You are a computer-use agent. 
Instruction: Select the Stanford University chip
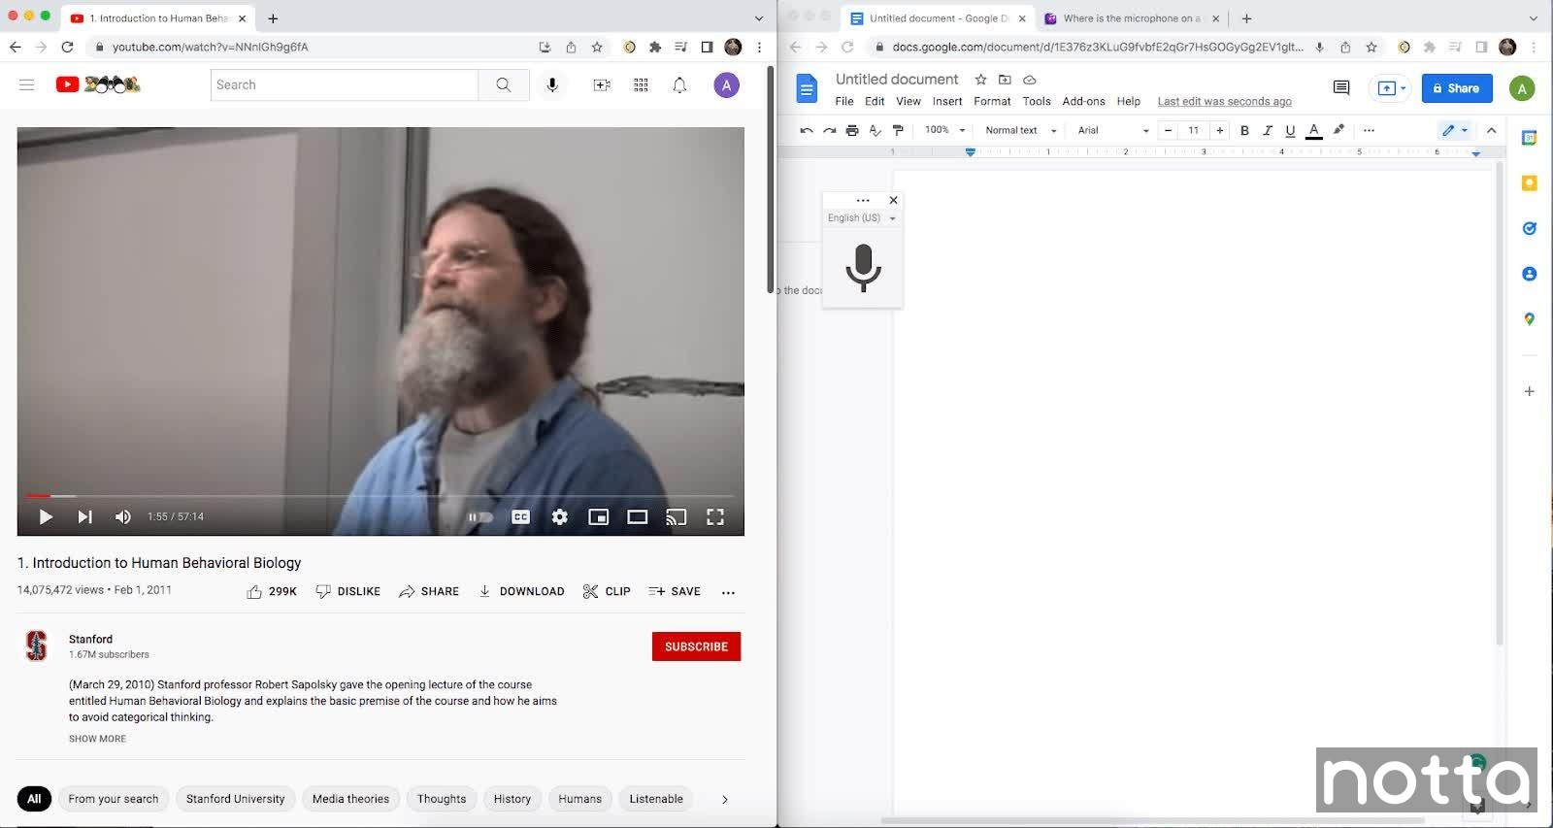click(x=236, y=799)
